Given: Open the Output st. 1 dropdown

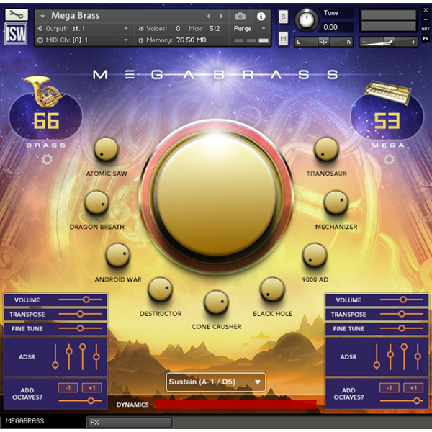Looking at the screenshot, I should 126,28.
